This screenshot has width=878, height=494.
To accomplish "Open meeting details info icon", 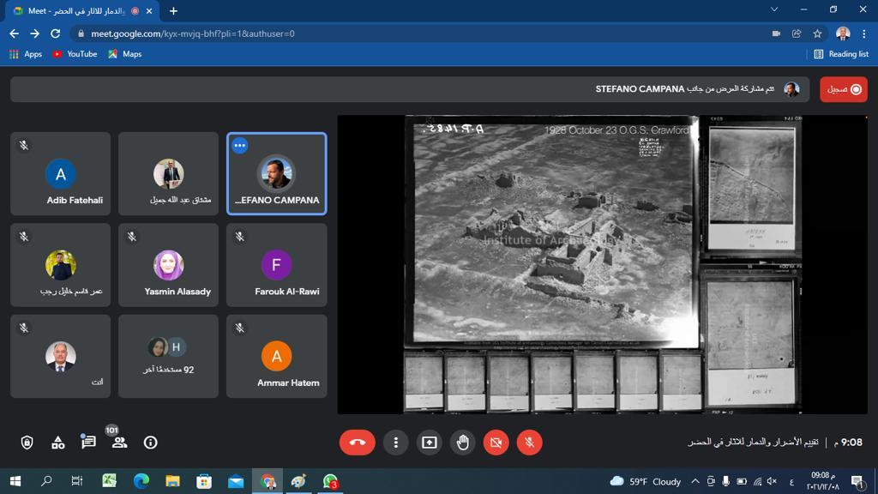I will 150,443.
